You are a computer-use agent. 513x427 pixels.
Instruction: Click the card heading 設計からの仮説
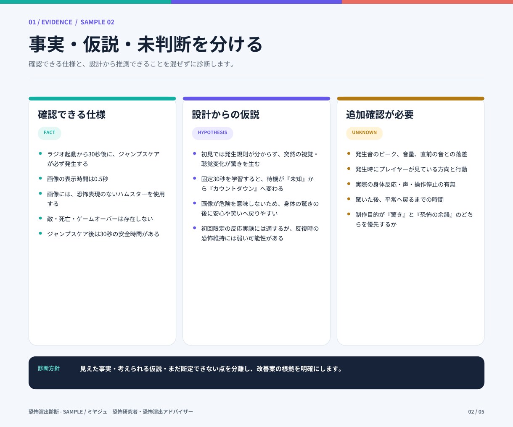pyautogui.click(x=226, y=115)
